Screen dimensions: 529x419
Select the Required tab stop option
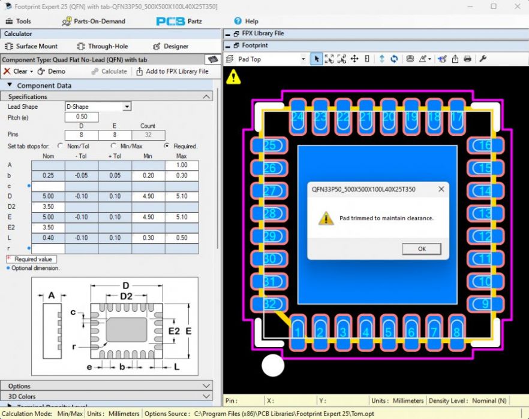(x=167, y=146)
